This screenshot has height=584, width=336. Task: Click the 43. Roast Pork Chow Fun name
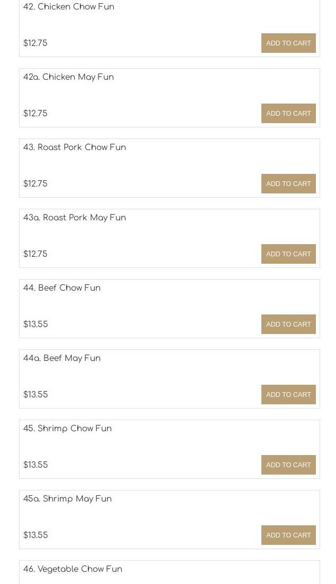[75, 147]
